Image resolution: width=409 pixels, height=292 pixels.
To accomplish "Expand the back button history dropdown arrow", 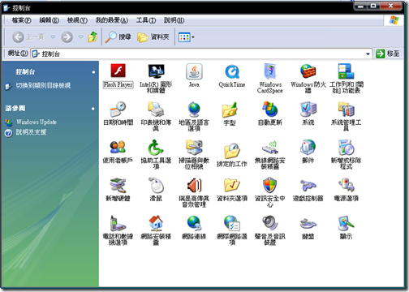I will (x=53, y=36).
